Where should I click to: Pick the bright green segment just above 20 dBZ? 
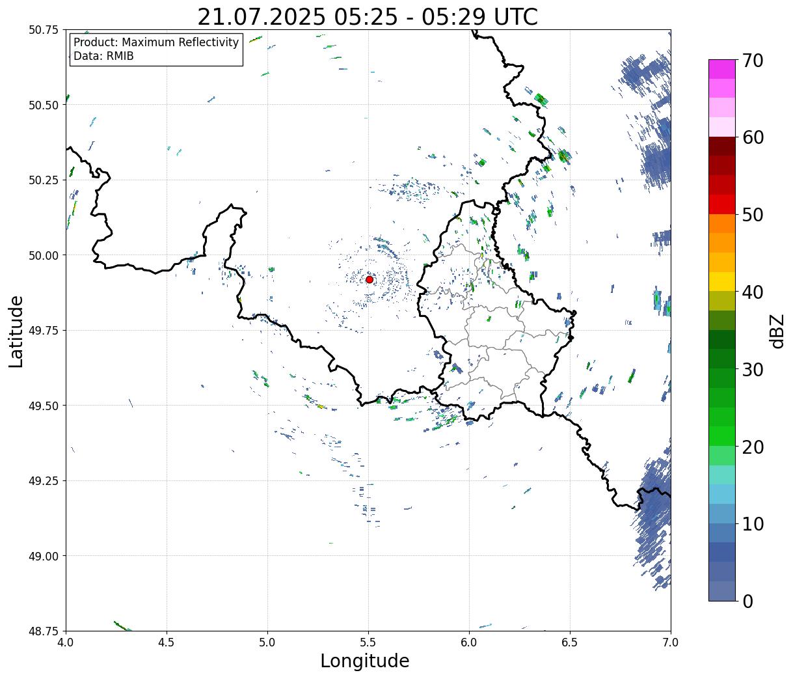tap(722, 436)
